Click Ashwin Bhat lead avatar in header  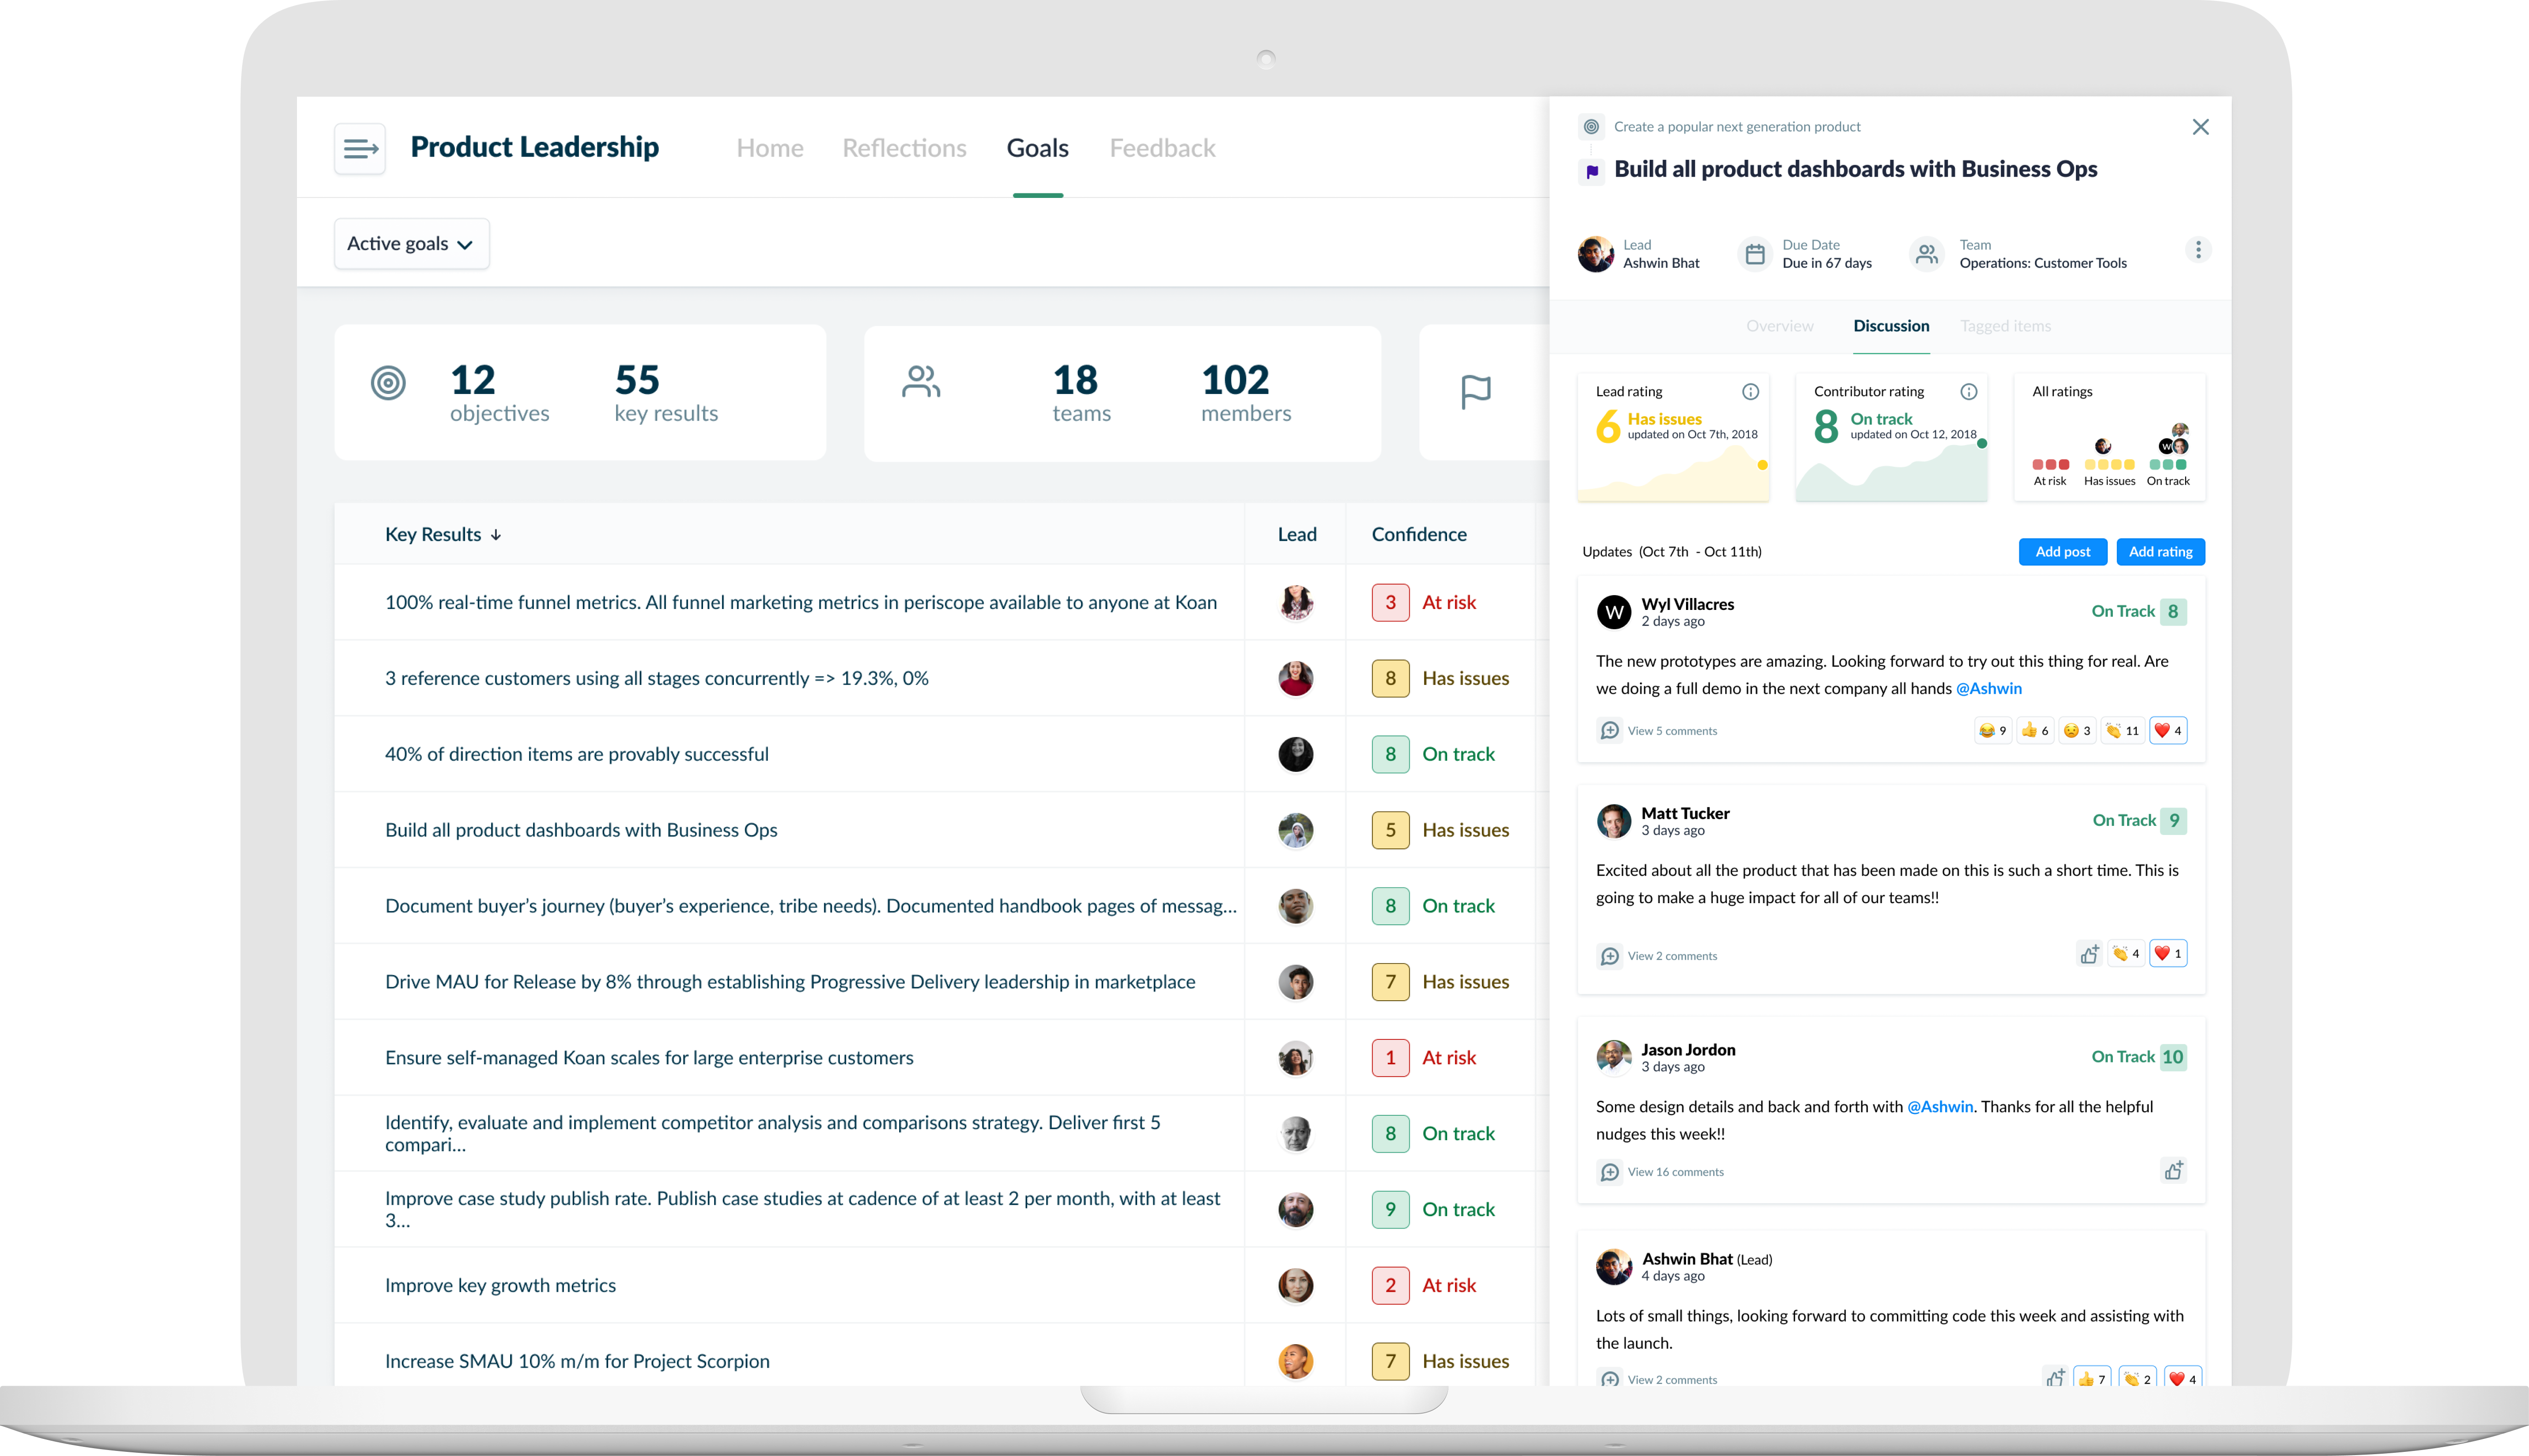click(x=1596, y=254)
